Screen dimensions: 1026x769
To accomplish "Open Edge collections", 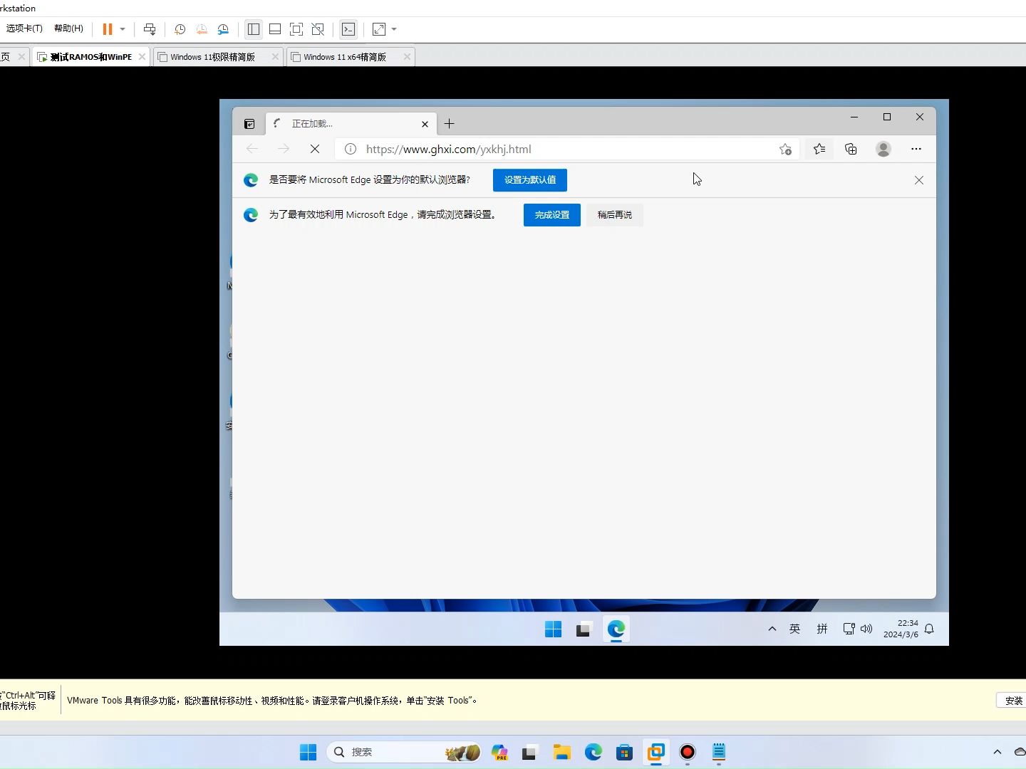I will 851,149.
